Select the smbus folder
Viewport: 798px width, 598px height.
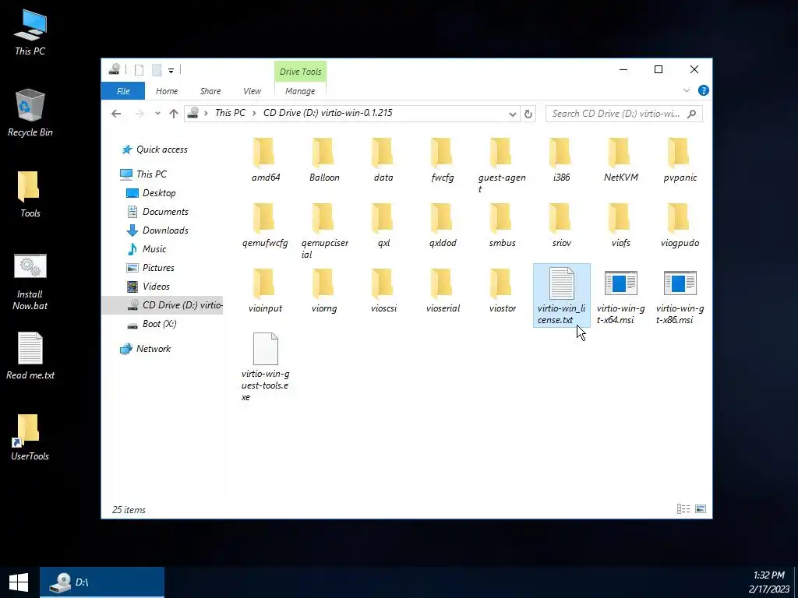tap(502, 225)
